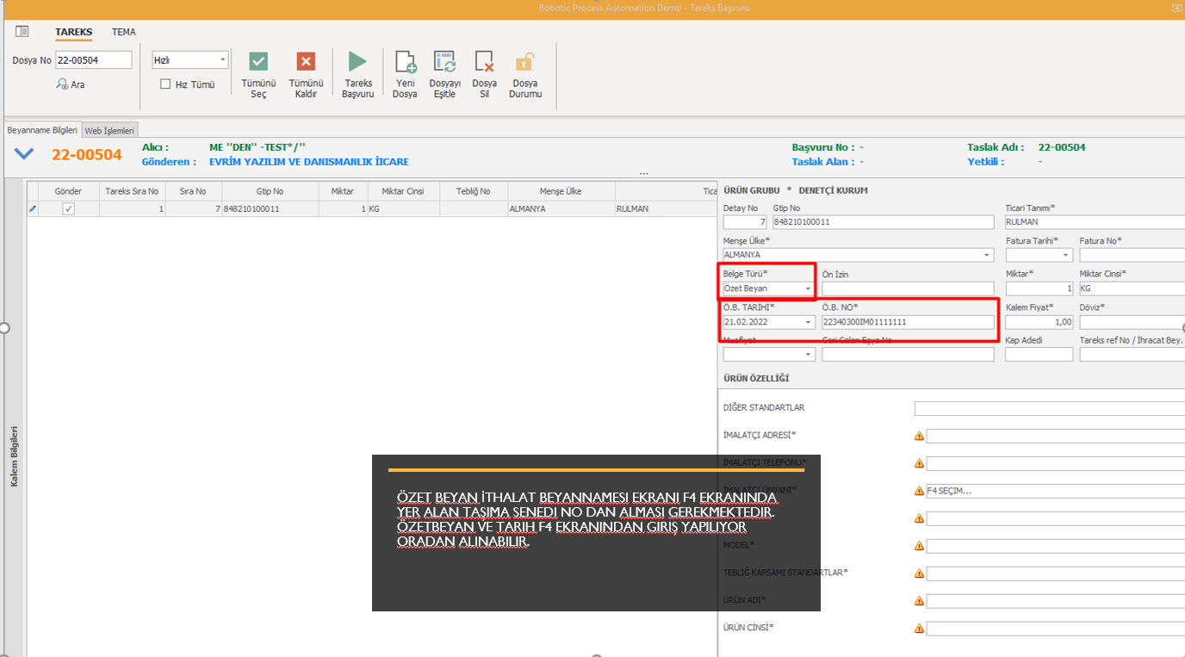The image size is (1185, 657).
Task: Open the Hızlı speed dropdown
Action: click(x=223, y=60)
